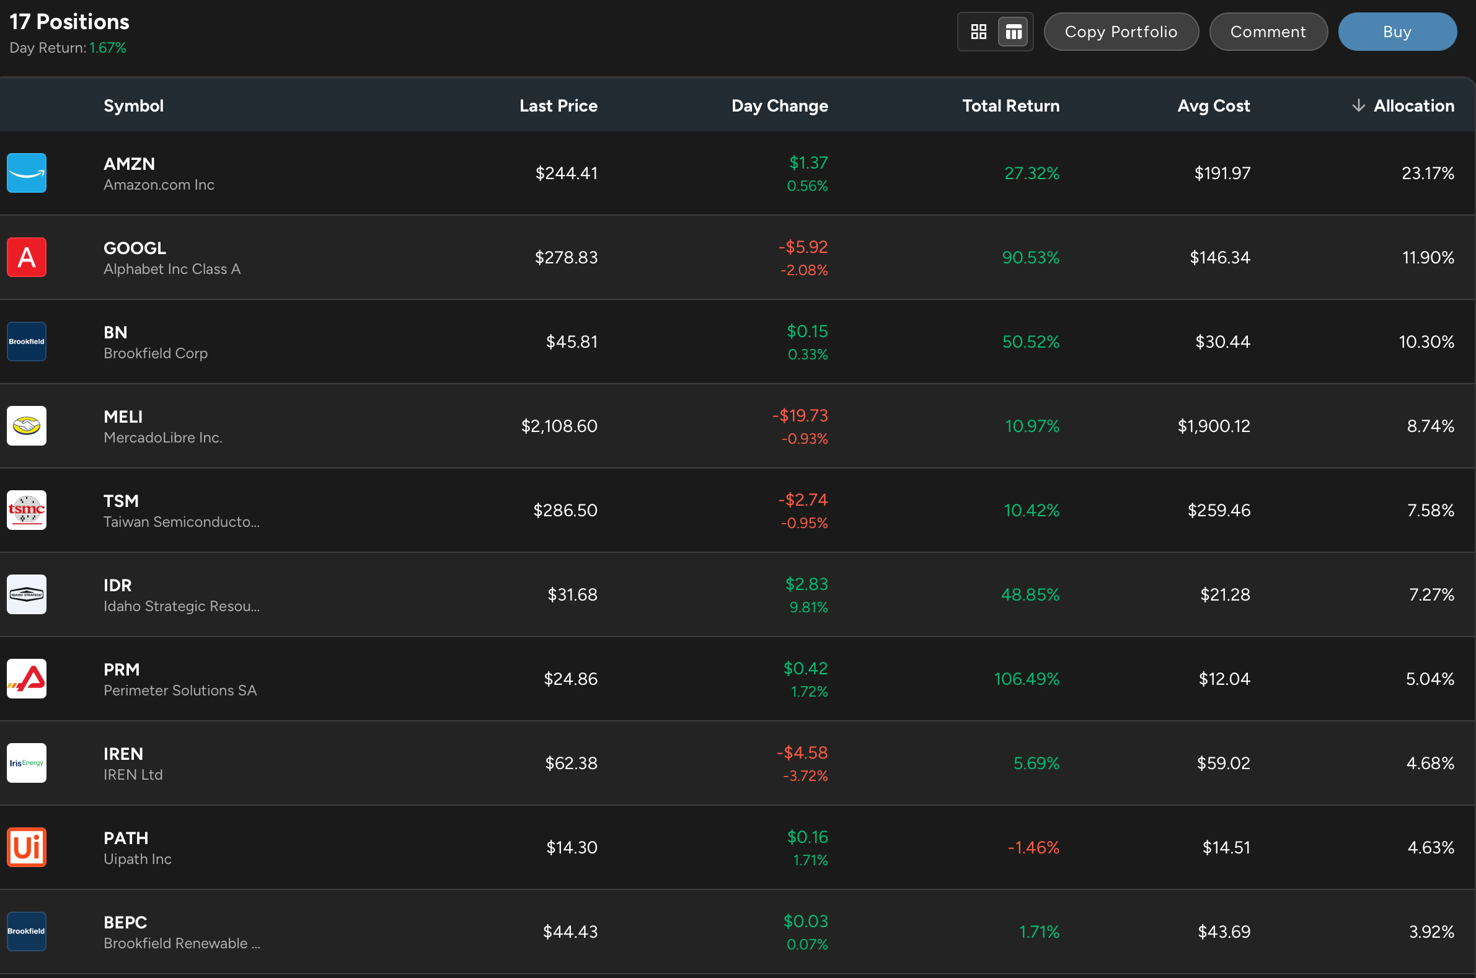
Task: Select the Taiwan Semiconductor logo
Action: [26, 509]
